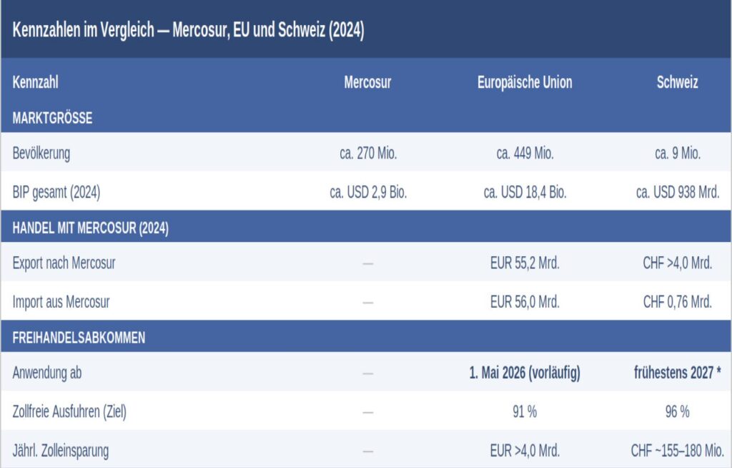Click the Mercosur population value 'ca. 270 Mio.'
The height and width of the screenshot is (468, 732).
[368, 153]
